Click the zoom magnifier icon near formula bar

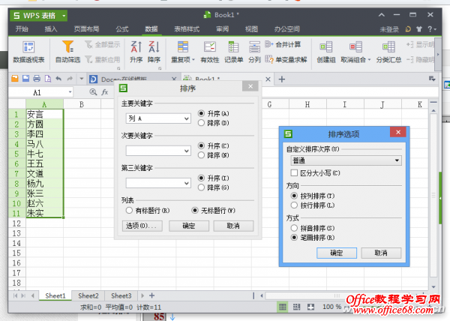[93, 92]
